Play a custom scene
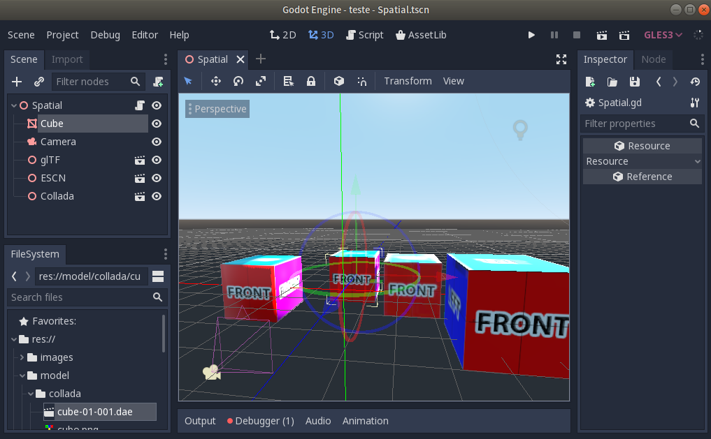The width and height of the screenshot is (711, 439). 624,35
